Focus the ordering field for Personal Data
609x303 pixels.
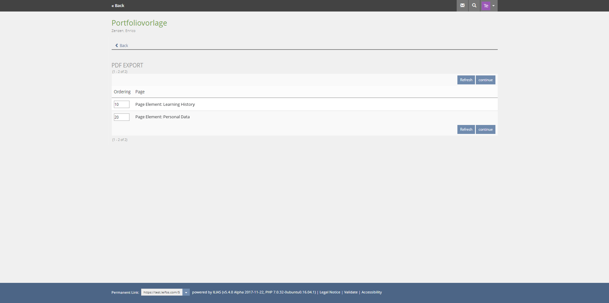[x=122, y=117]
